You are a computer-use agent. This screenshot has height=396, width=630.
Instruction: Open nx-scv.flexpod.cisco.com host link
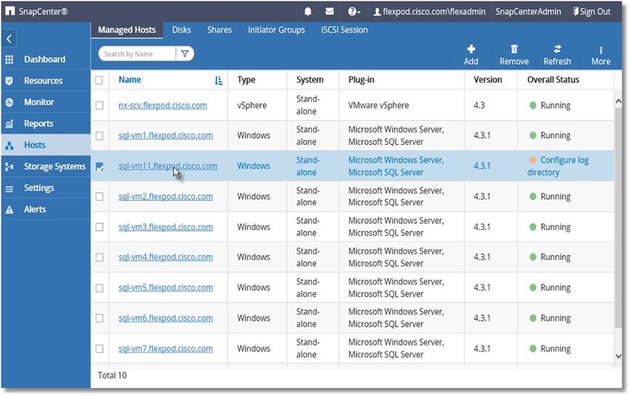(162, 106)
